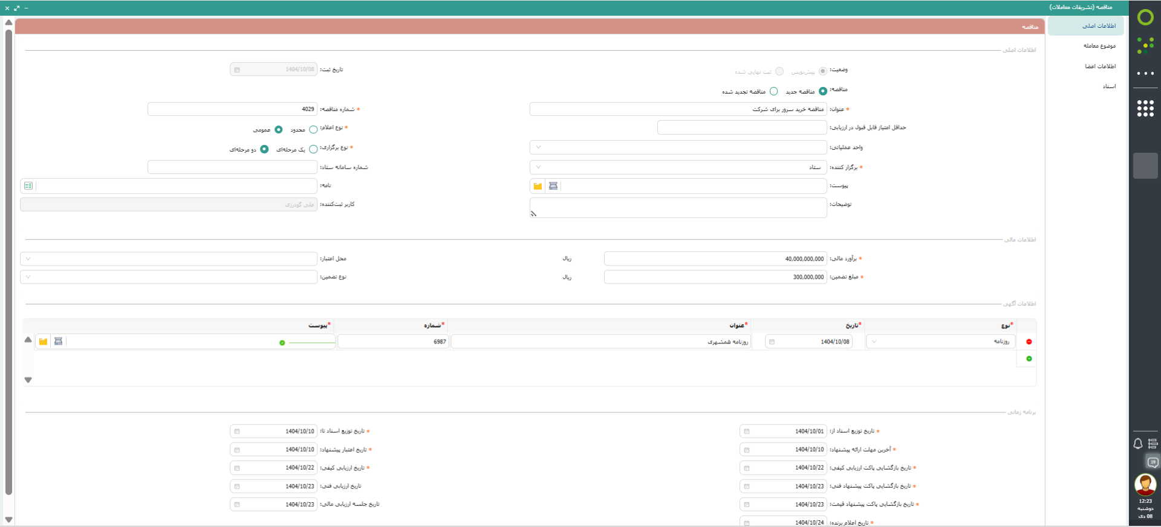Open calendar for تاریخ اعتبار پیشنهاد date
This screenshot has height=527, width=1161.
(x=237, y=450)
